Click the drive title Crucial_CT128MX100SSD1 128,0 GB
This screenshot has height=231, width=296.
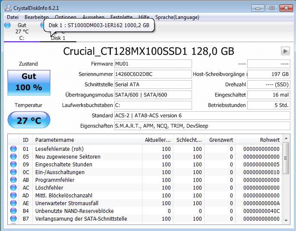click(x=148, y=51)
